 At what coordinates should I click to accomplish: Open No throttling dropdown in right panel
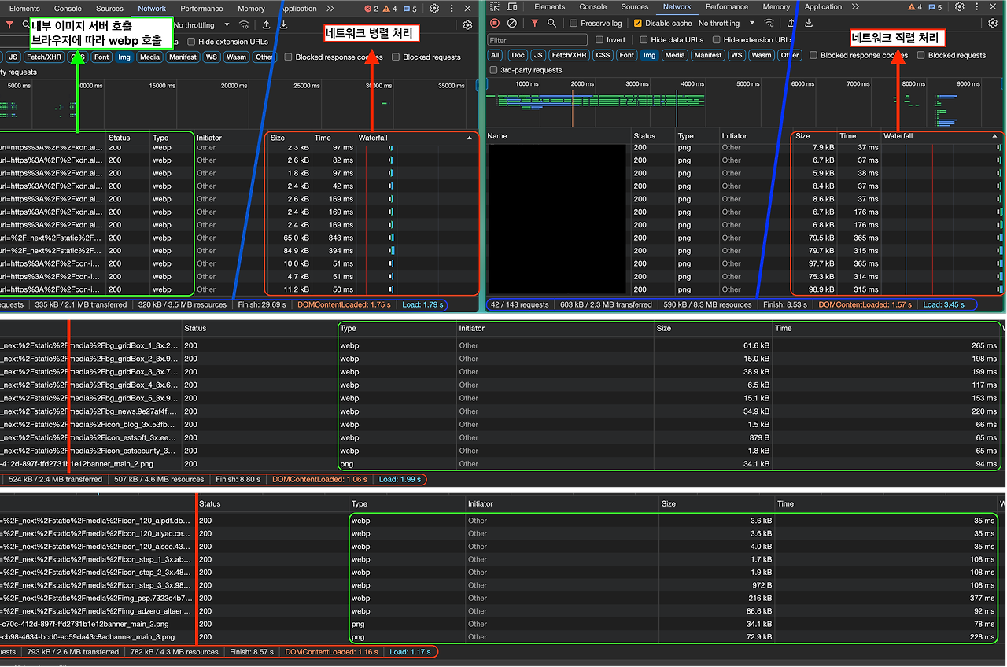pyautogui.click(x=725, y=24)
